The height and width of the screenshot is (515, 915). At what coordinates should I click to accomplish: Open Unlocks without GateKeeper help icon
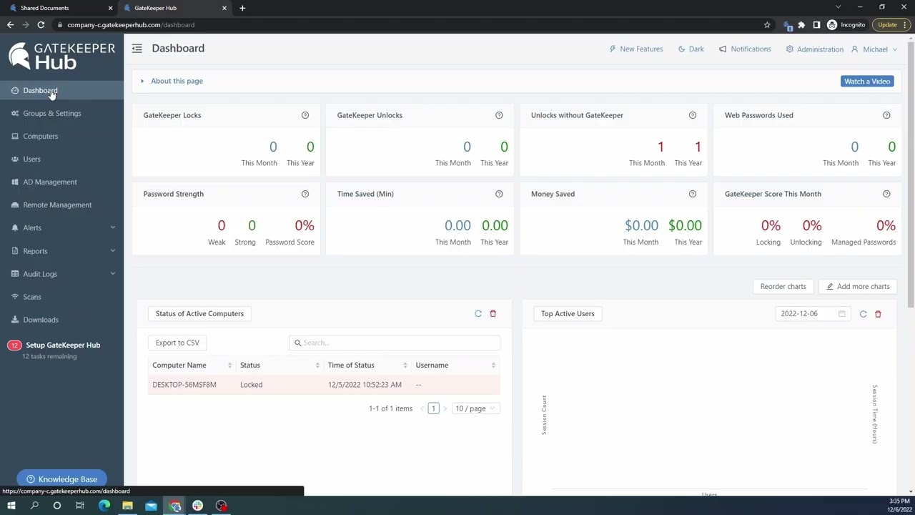(x=693, y=115)
